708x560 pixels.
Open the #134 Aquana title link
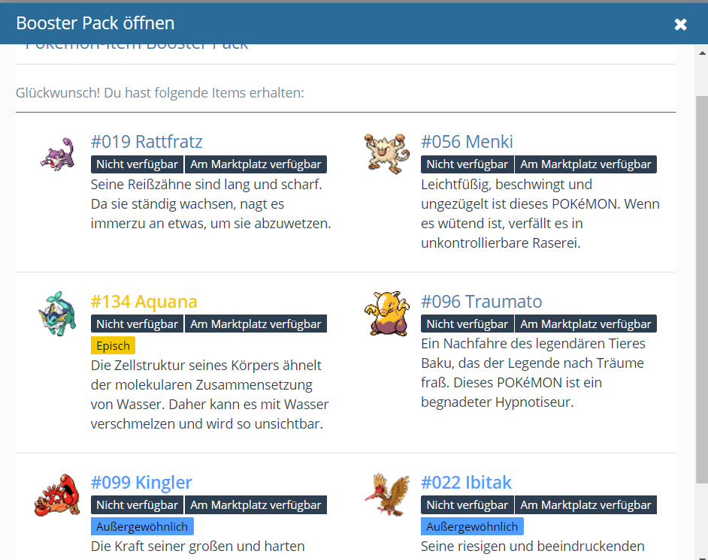coord(144,302)
